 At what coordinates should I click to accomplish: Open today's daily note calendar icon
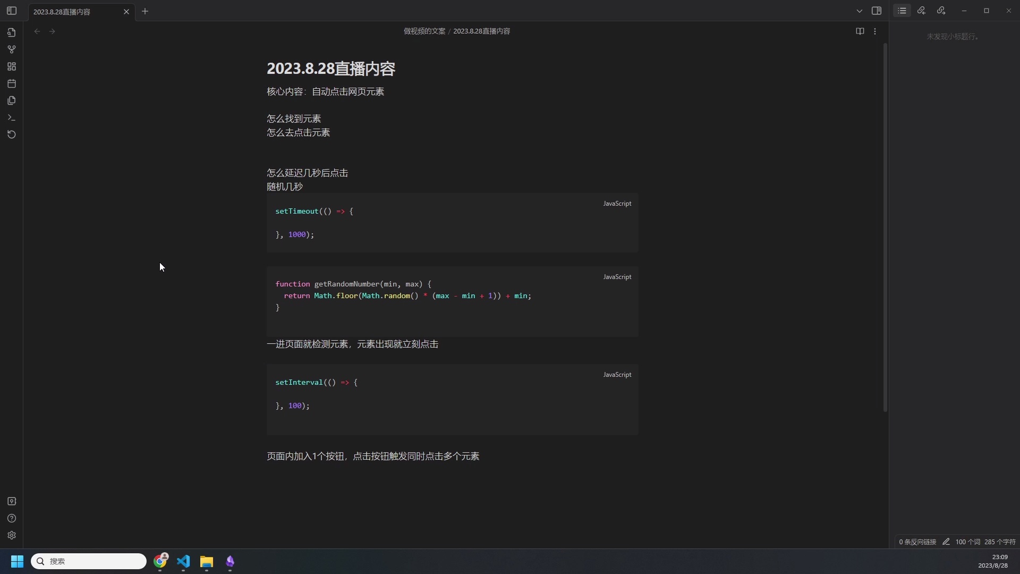pyautogui.click(x=12, y=83)
